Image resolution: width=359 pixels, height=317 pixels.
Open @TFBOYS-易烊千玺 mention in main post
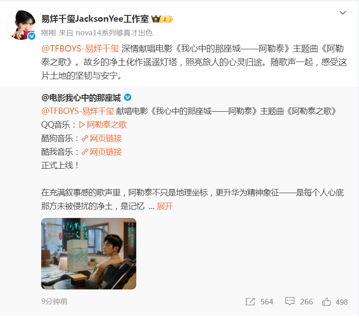(80, 49)
